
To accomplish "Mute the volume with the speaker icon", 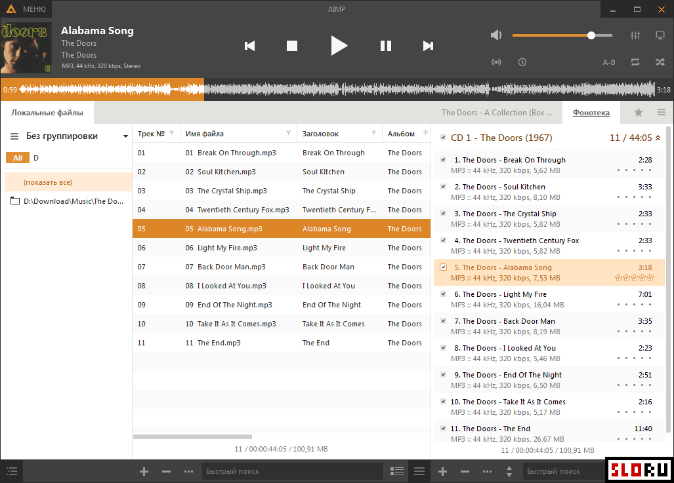I will pyautogui.click(x=496, y=35).
